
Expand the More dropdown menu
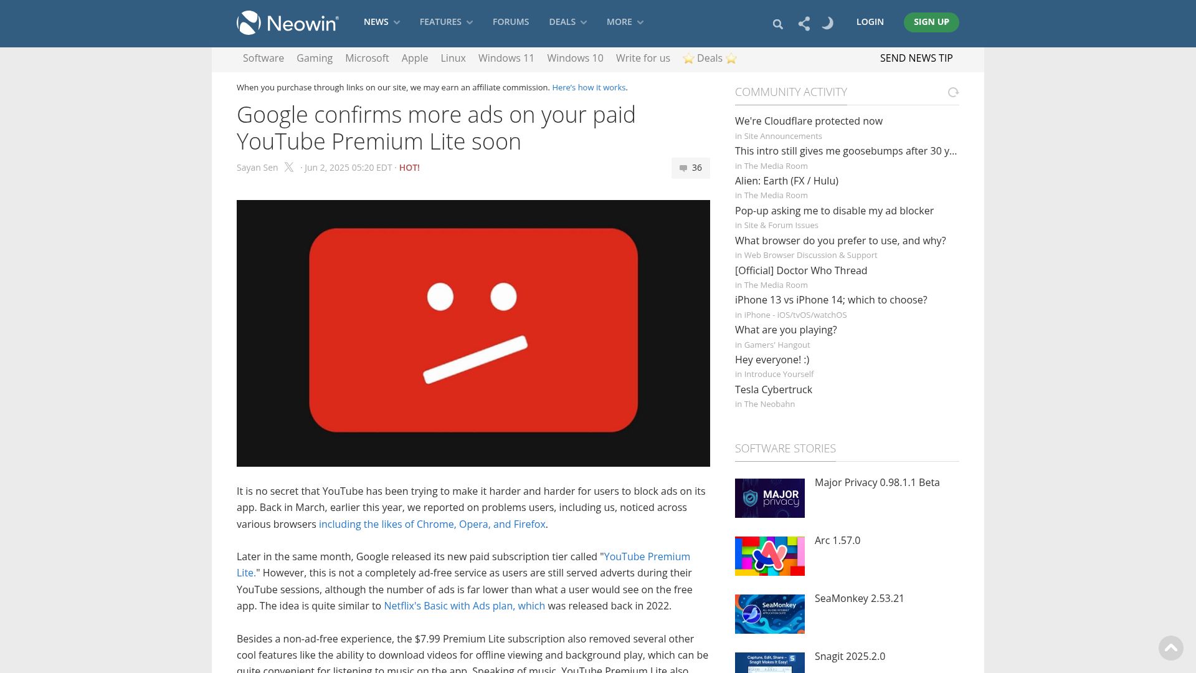point(625,22)
